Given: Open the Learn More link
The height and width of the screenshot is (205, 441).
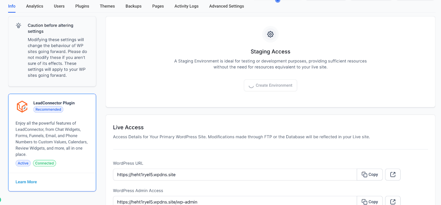Looking at the screenshot, I should [x=26, y=182].
